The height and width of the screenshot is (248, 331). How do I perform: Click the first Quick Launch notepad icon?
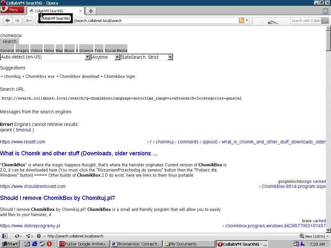click(27, 244)
